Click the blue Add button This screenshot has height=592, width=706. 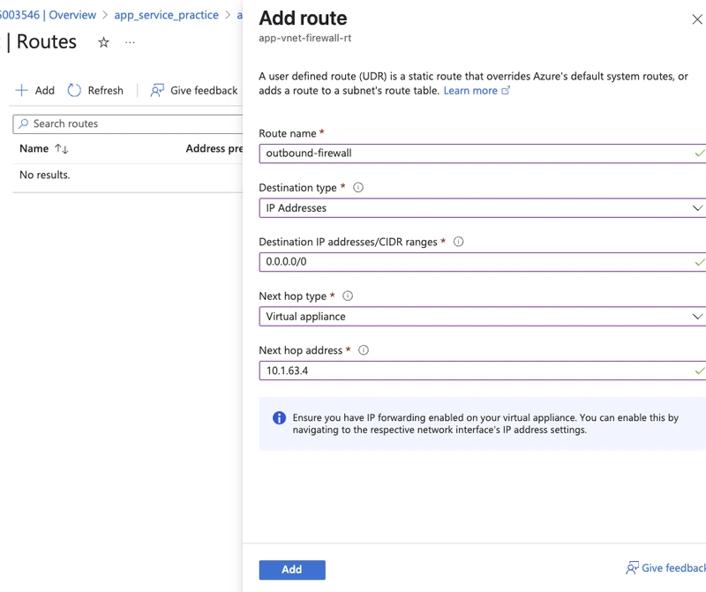click(292, 569)
